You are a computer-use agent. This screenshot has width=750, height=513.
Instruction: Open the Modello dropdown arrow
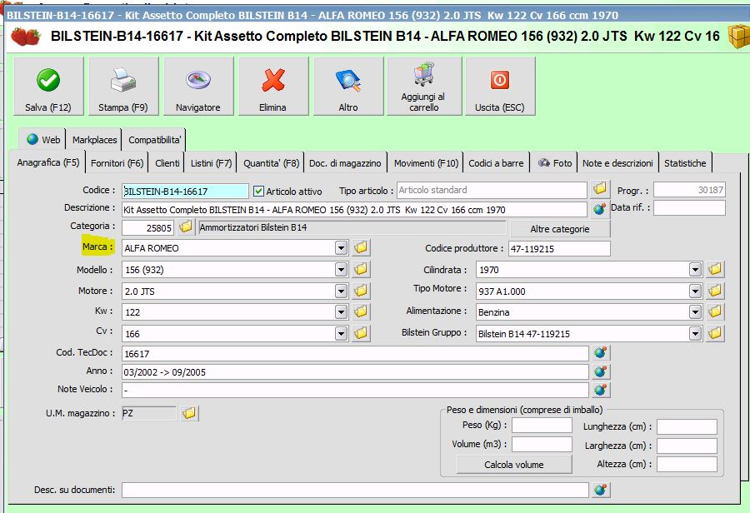[x=340, y=270]
